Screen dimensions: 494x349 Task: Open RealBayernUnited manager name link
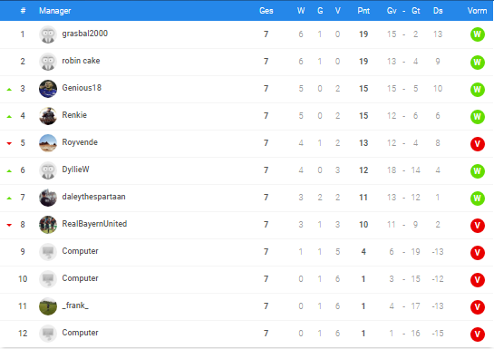tap(94, 224)
